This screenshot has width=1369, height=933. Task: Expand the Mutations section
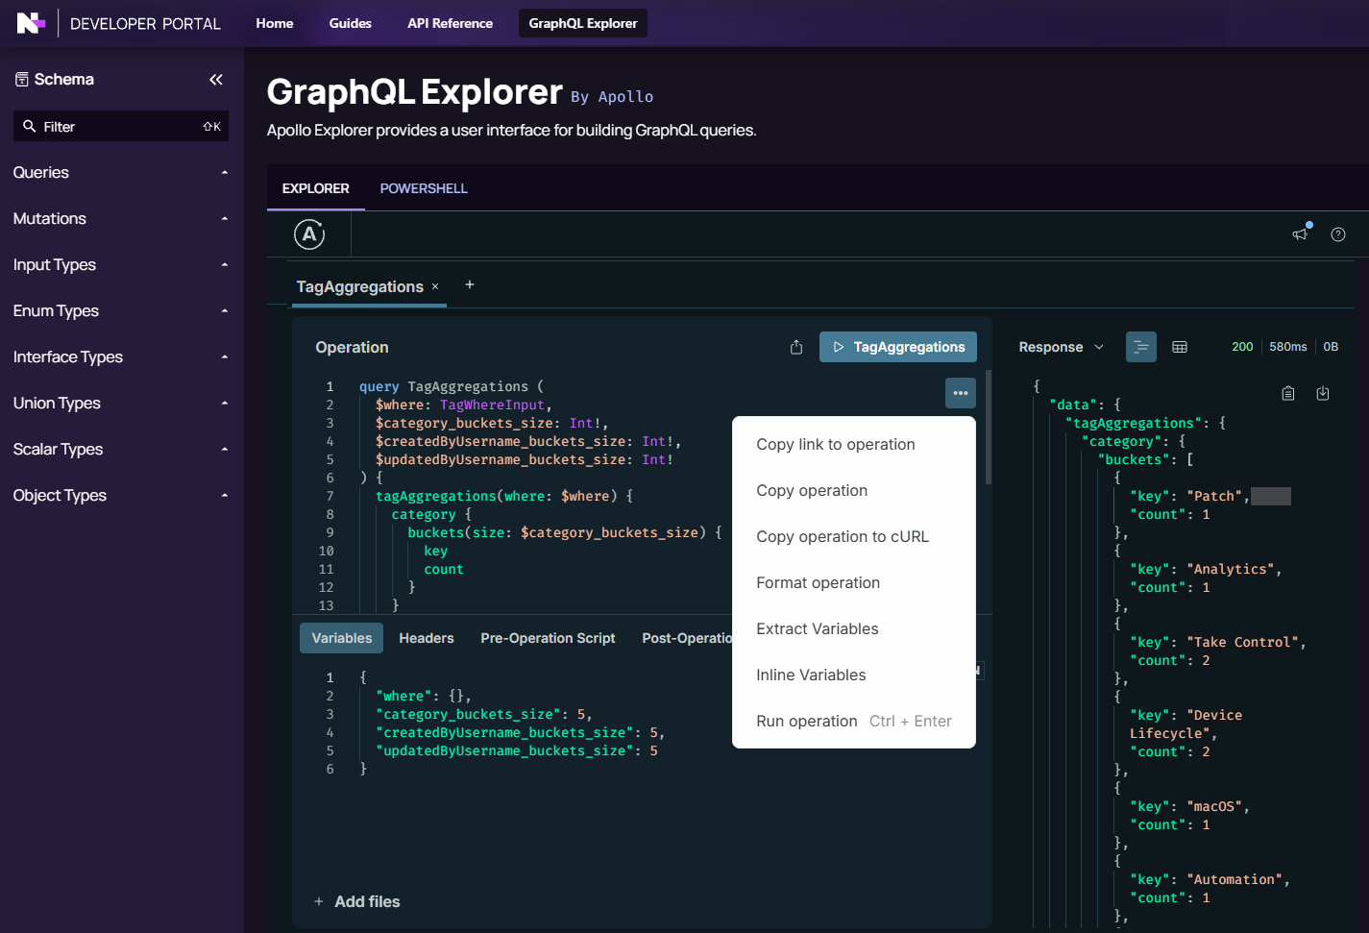[121, 219]
